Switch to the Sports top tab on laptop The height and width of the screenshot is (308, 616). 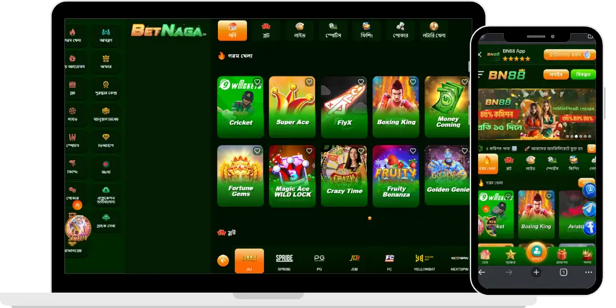pyautogui.click(x=333, y=31)
